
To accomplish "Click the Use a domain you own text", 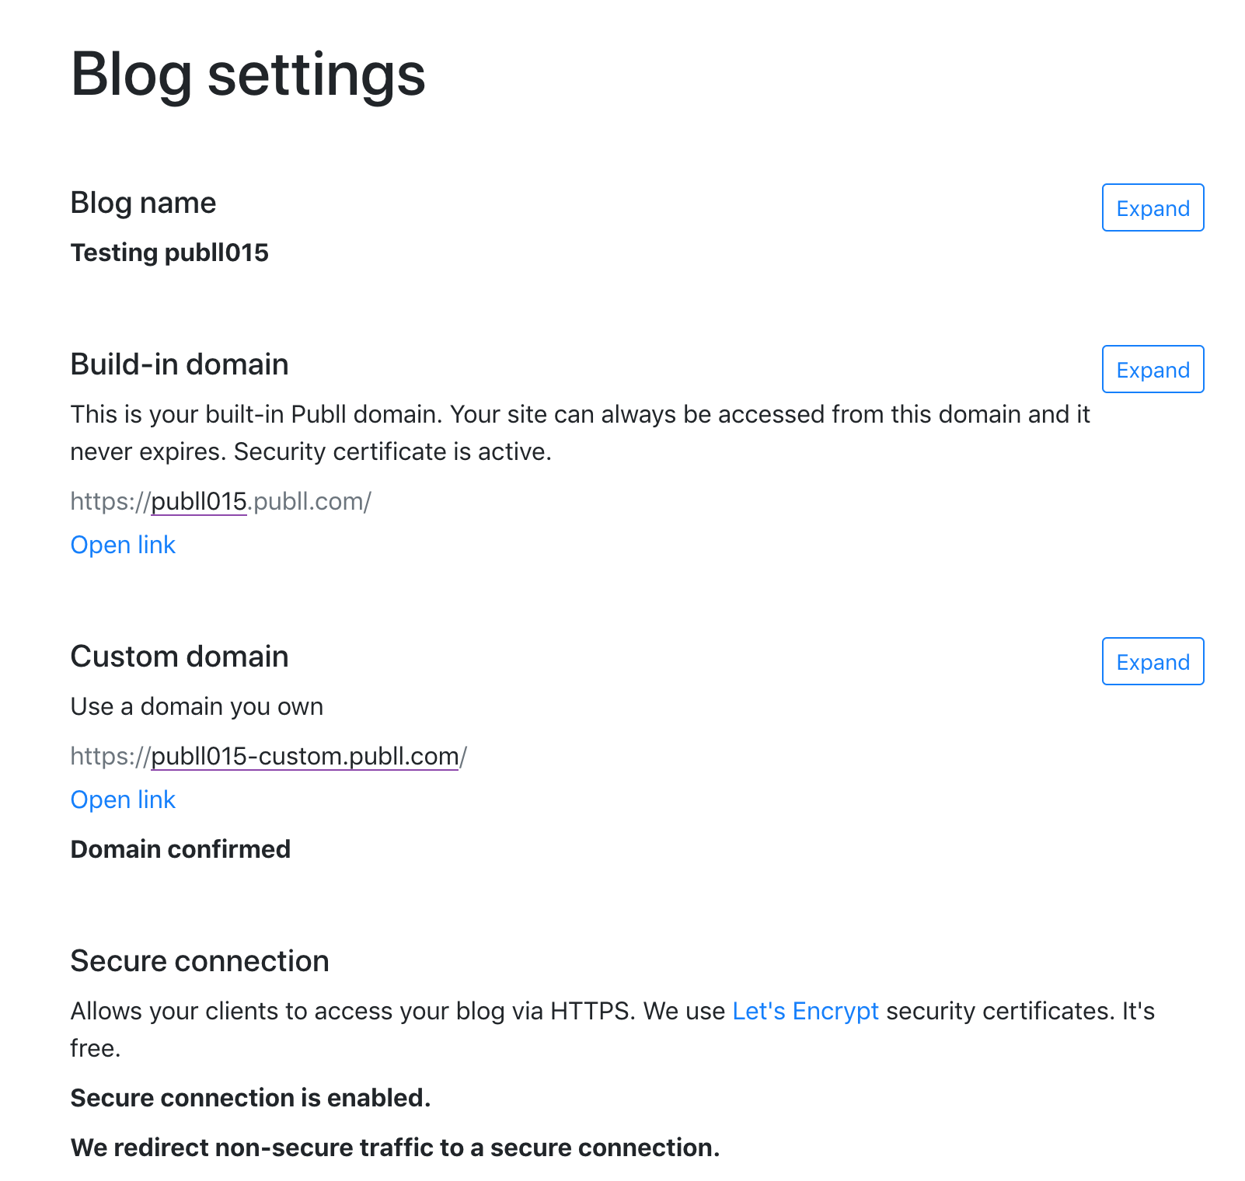I will point(197,706).
